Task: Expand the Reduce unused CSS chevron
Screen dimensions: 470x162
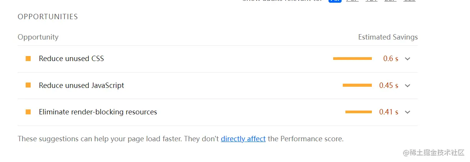Action: click(x=408, y=59)
